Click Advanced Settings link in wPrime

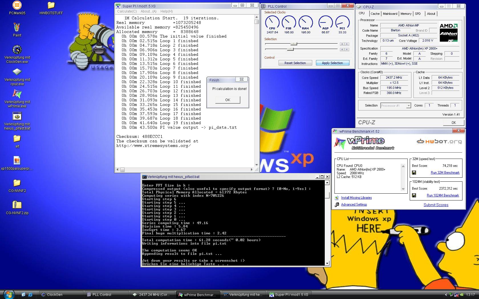click(x=354, y=204)
